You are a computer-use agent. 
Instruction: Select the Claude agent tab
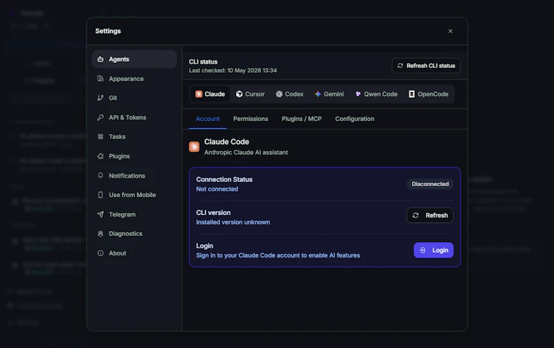[x=210, y=94]
